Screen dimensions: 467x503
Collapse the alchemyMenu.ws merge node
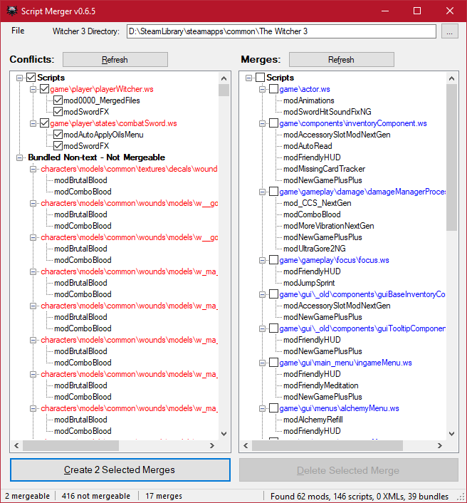tap(262, 408)
